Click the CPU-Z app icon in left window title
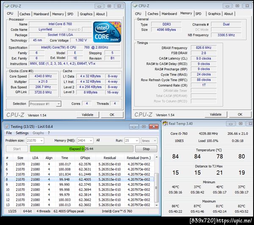This screenshot has width=254, height=225. pos(7,6)
